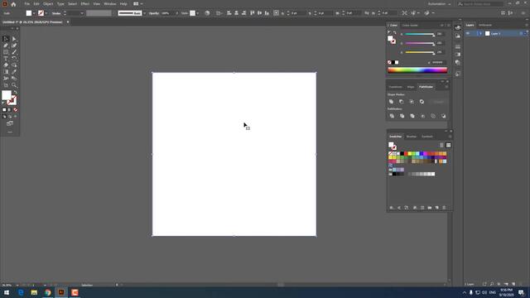This screenshot has width=530, height=298.
Task: Pick the Eyedropper tool
Action: pyautogui.click(x=14, y=72)
